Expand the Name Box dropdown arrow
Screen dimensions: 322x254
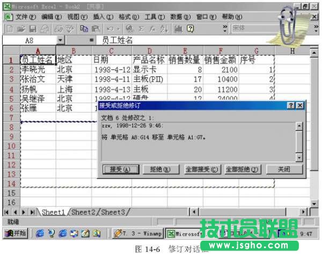[x=60, y=40]
